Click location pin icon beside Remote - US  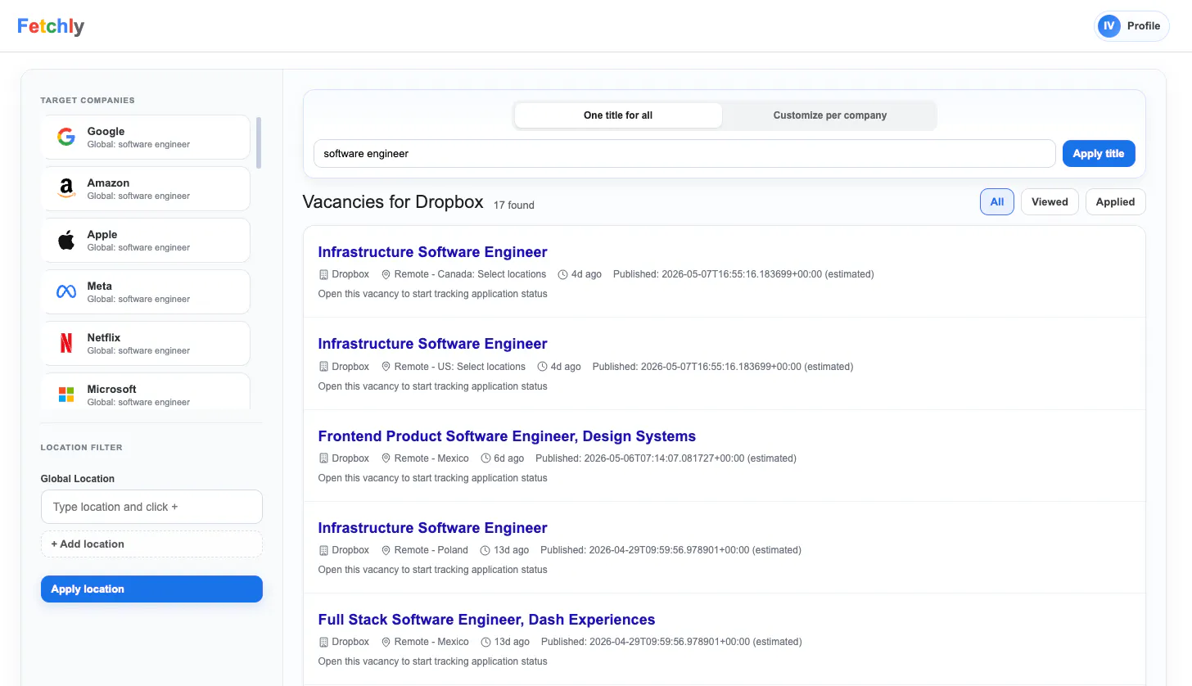(x=386, y=367)
